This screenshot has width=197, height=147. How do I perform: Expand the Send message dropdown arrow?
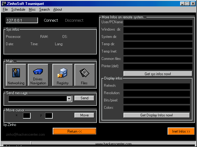click(x=69, y=98)
